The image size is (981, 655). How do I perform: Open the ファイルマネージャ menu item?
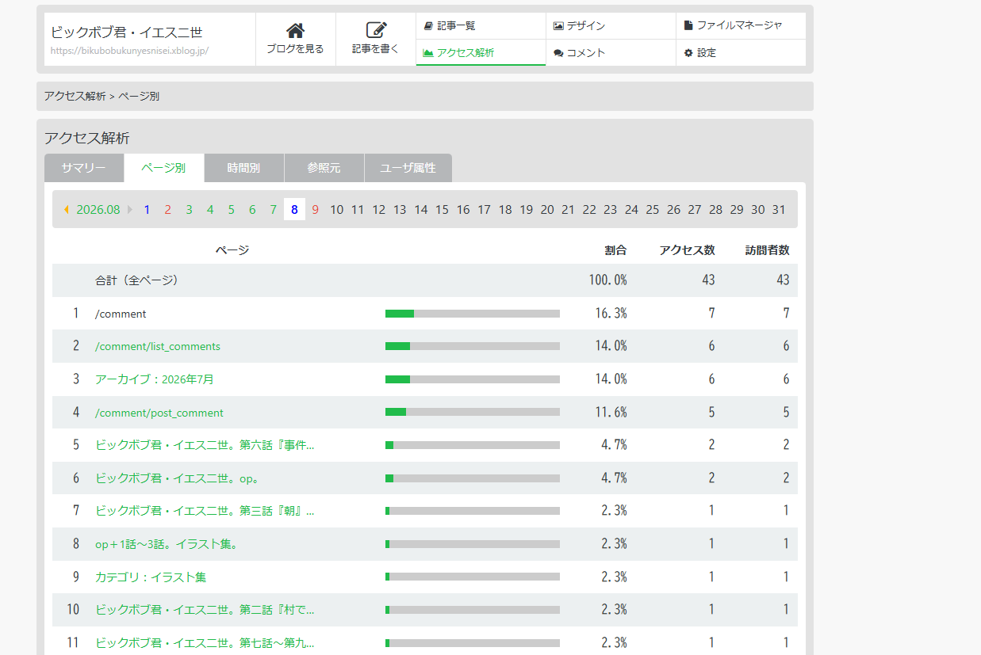pyautogui.click(x=741, y=25)
